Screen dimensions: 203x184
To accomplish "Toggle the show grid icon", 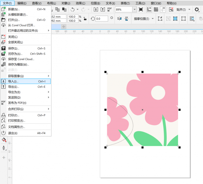I will [156, 10].
